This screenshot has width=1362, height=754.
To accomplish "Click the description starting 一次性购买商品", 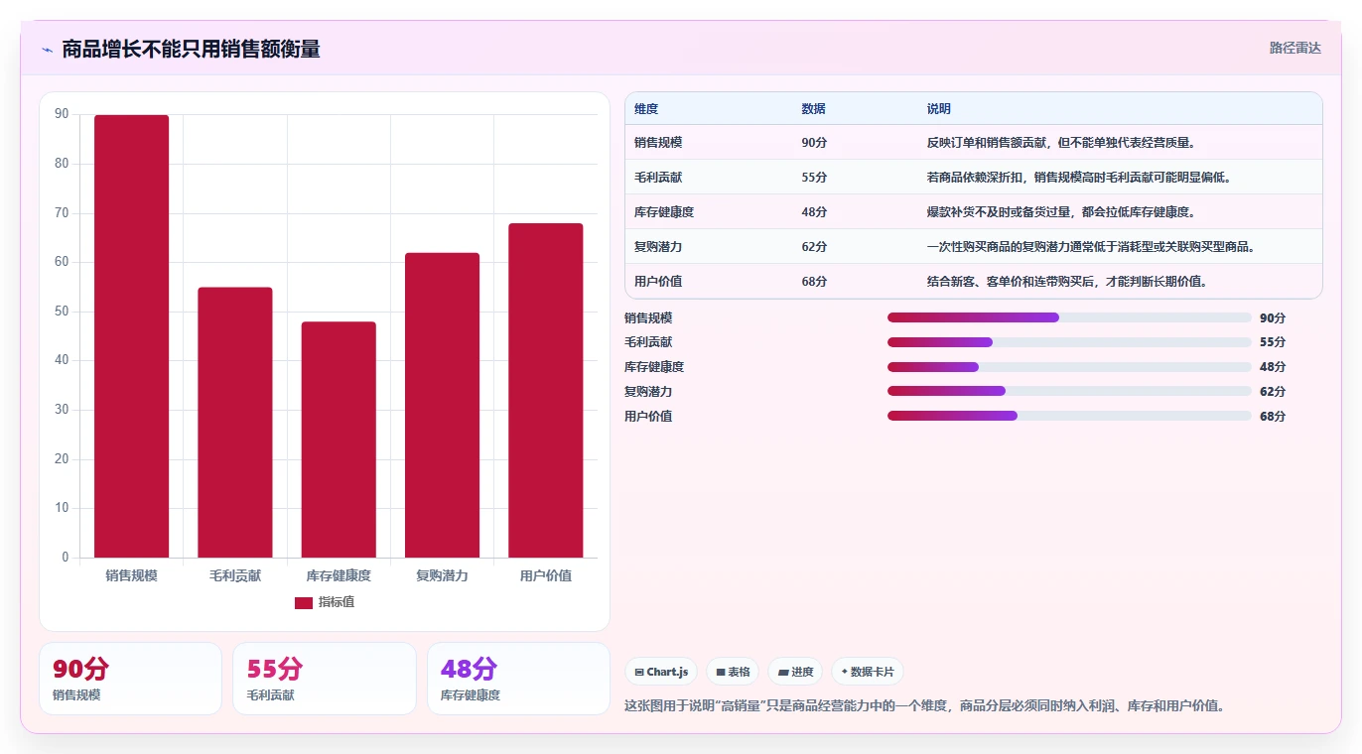I will click(x=1091, y=247).
